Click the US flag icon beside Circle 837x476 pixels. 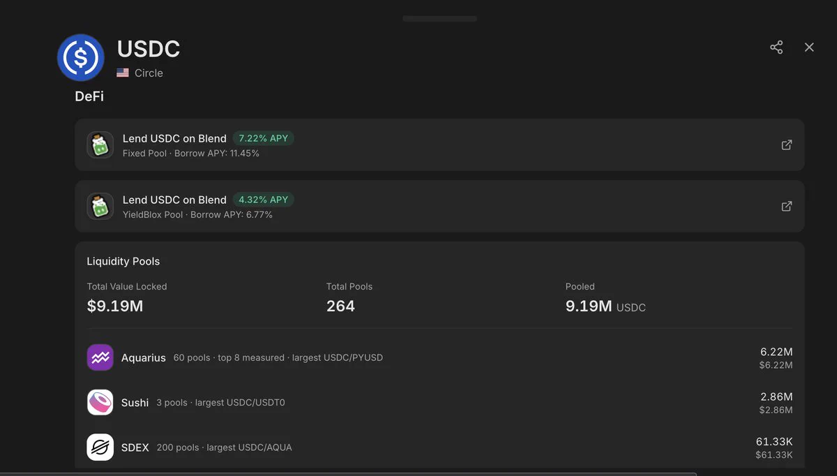tap(123, 73)
